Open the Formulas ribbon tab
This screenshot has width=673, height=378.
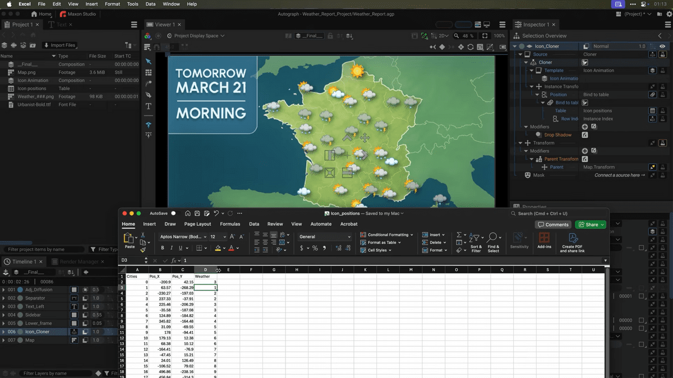(230, 224)
